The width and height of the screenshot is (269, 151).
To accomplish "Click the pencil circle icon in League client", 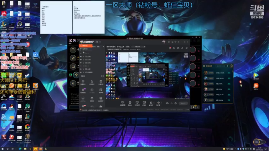I will [73, 58].
